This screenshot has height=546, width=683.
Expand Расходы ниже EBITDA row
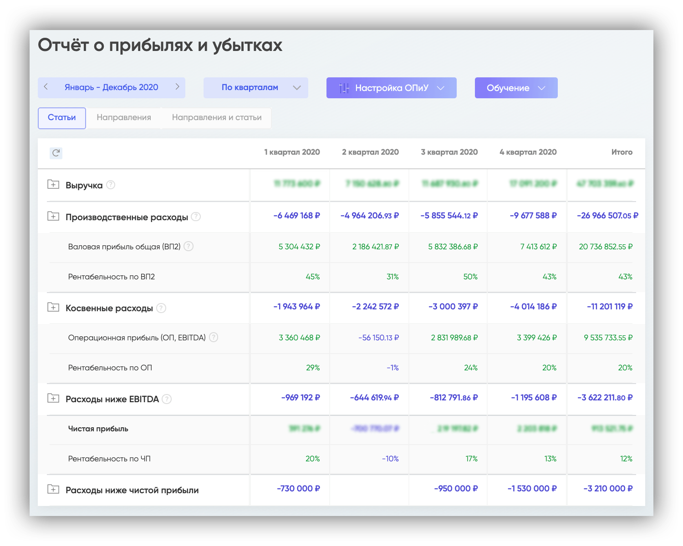[53, 398]
